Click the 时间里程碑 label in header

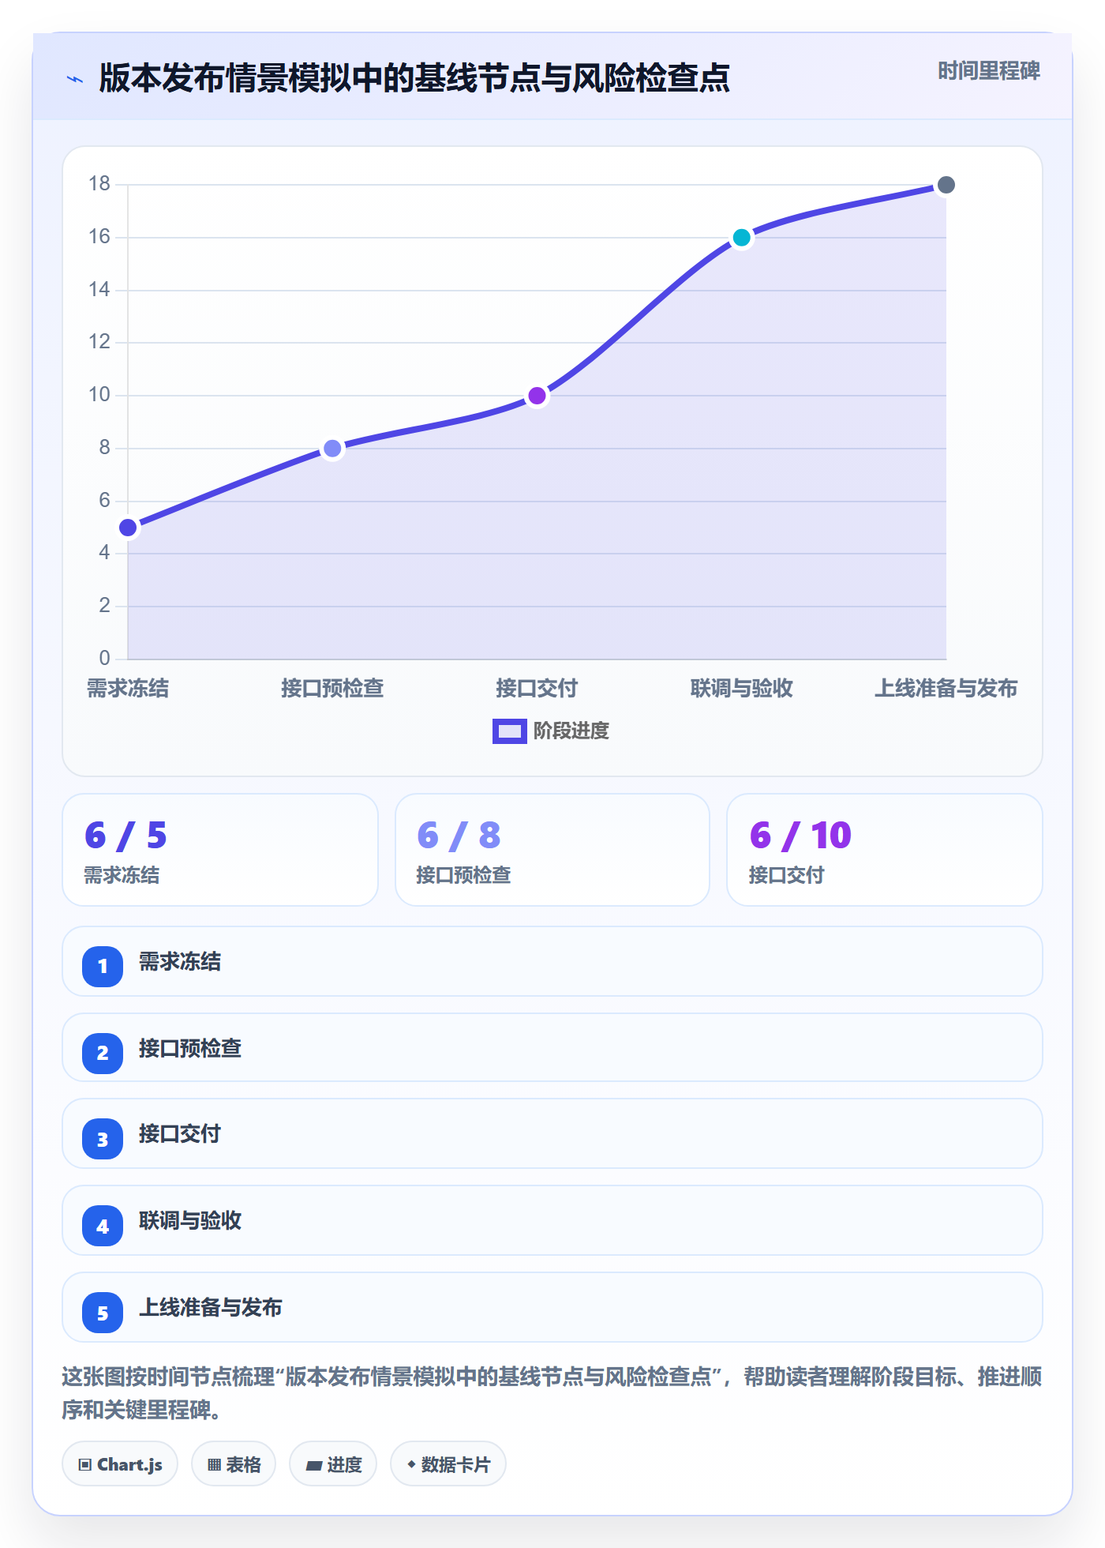pos(988,71)
